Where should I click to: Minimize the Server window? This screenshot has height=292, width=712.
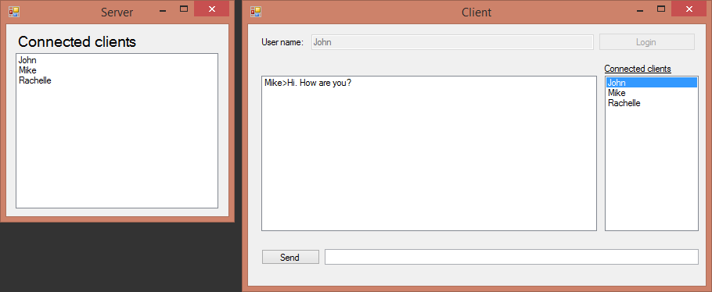pyautogui.click(x=163, y=9)
